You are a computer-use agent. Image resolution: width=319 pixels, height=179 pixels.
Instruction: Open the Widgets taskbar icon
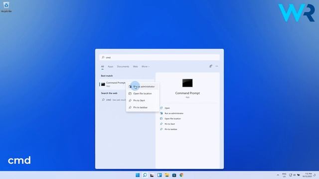(x=159, y=175)
